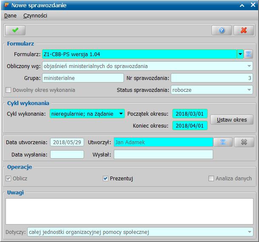Click the Wysłał field

click(163, 154)
